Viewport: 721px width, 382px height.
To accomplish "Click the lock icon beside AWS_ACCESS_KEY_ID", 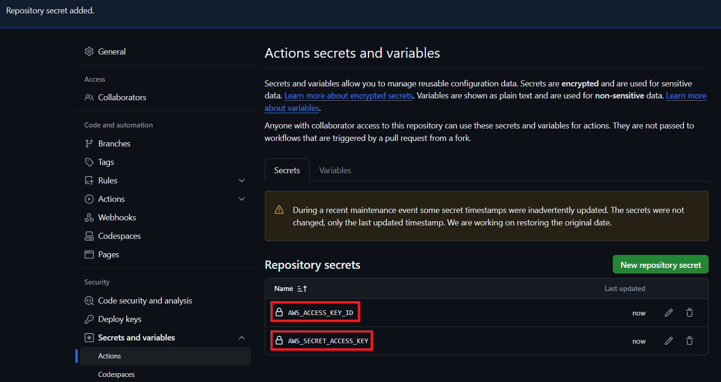I will (279, 313).
